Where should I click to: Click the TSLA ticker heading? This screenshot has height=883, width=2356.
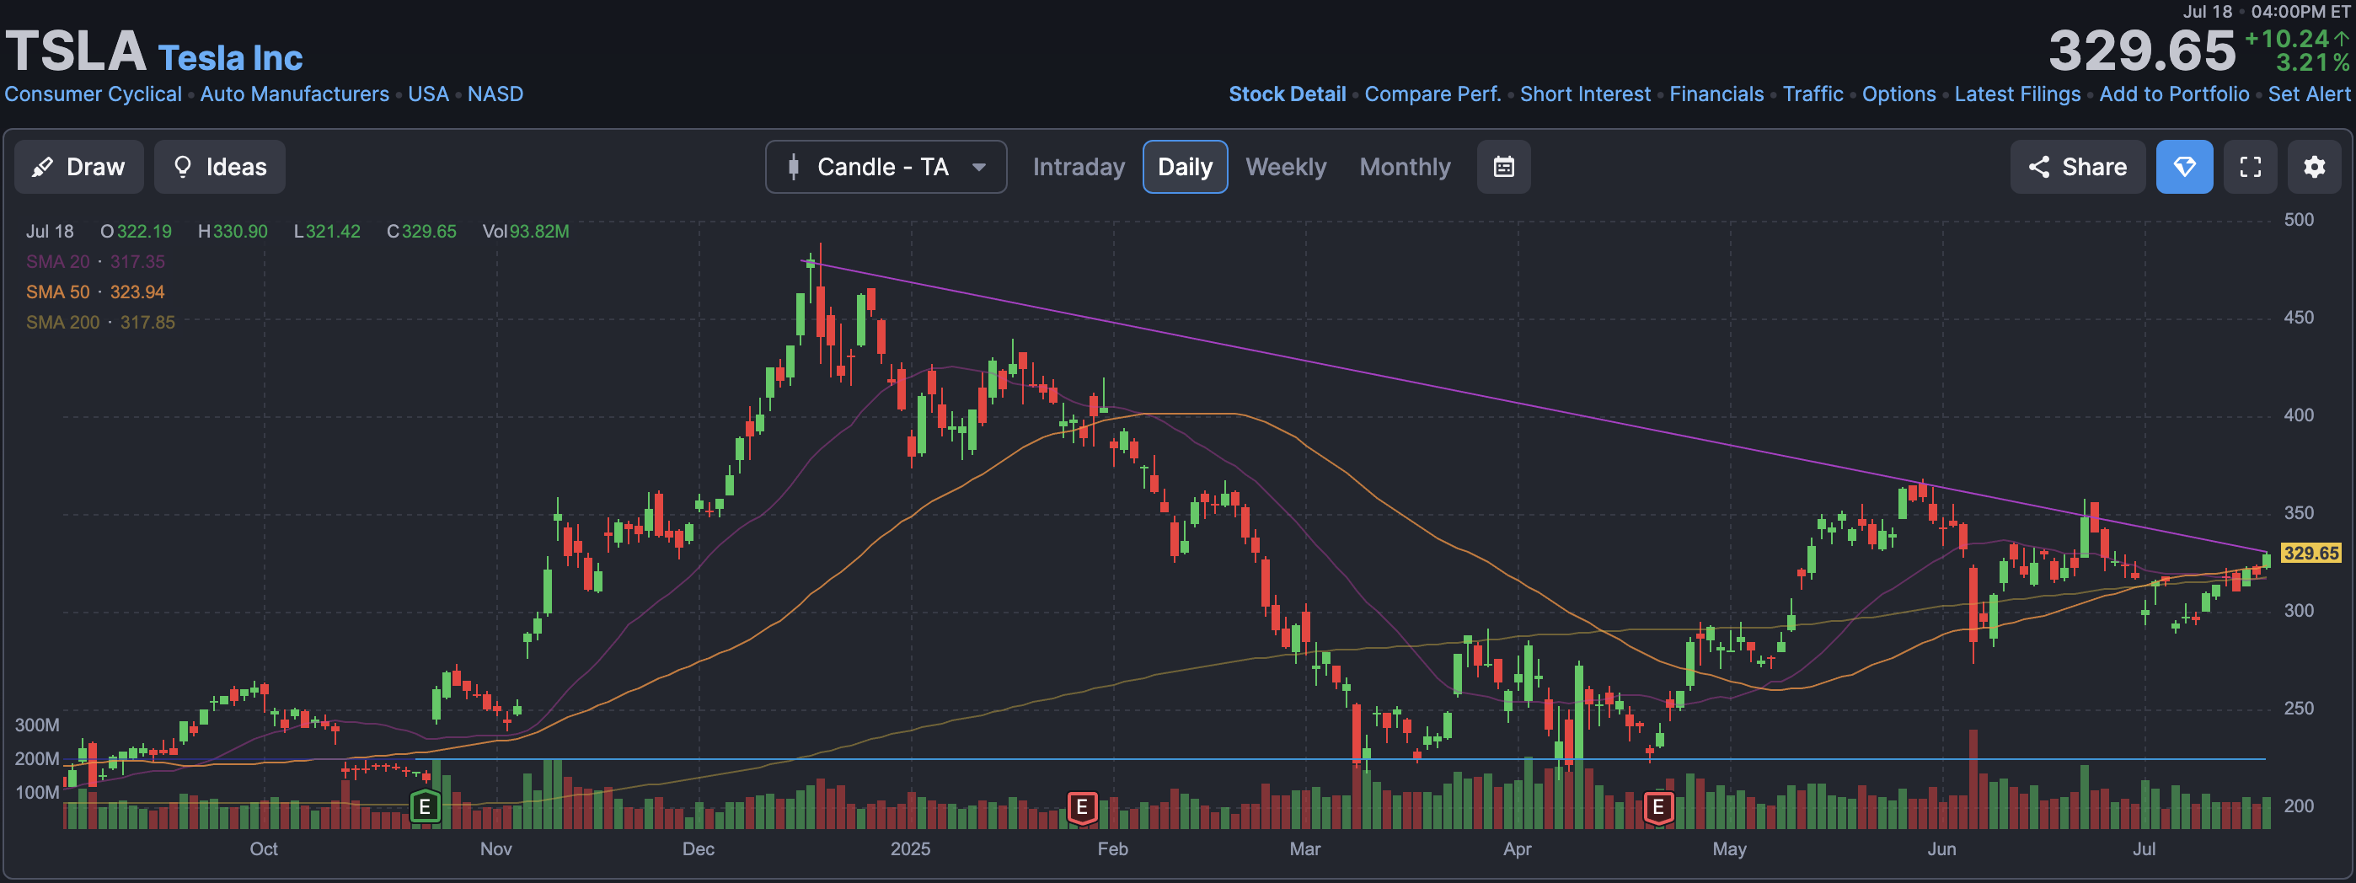tap(76, 51)
